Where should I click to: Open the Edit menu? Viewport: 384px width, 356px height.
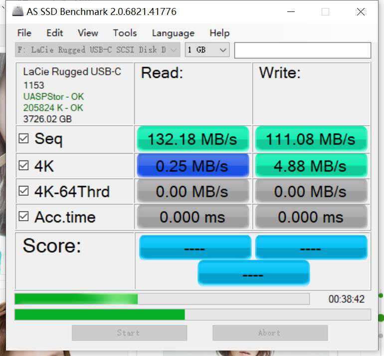pos(55,33)
